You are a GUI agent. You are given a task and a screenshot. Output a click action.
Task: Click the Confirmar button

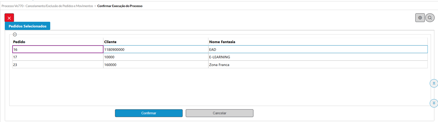click(149, 113)
